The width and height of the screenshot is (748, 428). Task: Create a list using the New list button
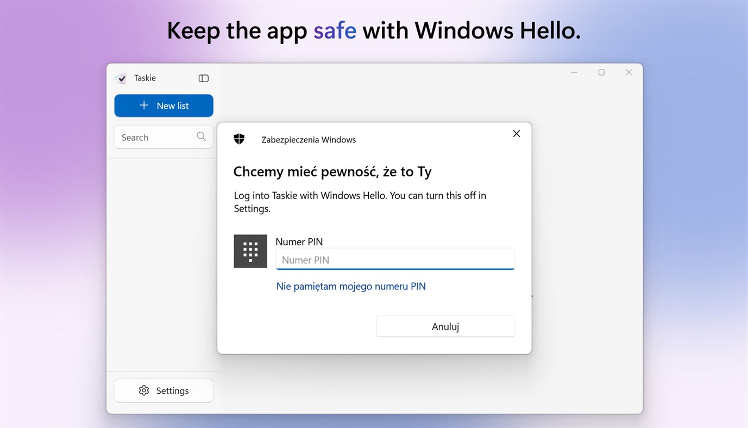point(164,106)
